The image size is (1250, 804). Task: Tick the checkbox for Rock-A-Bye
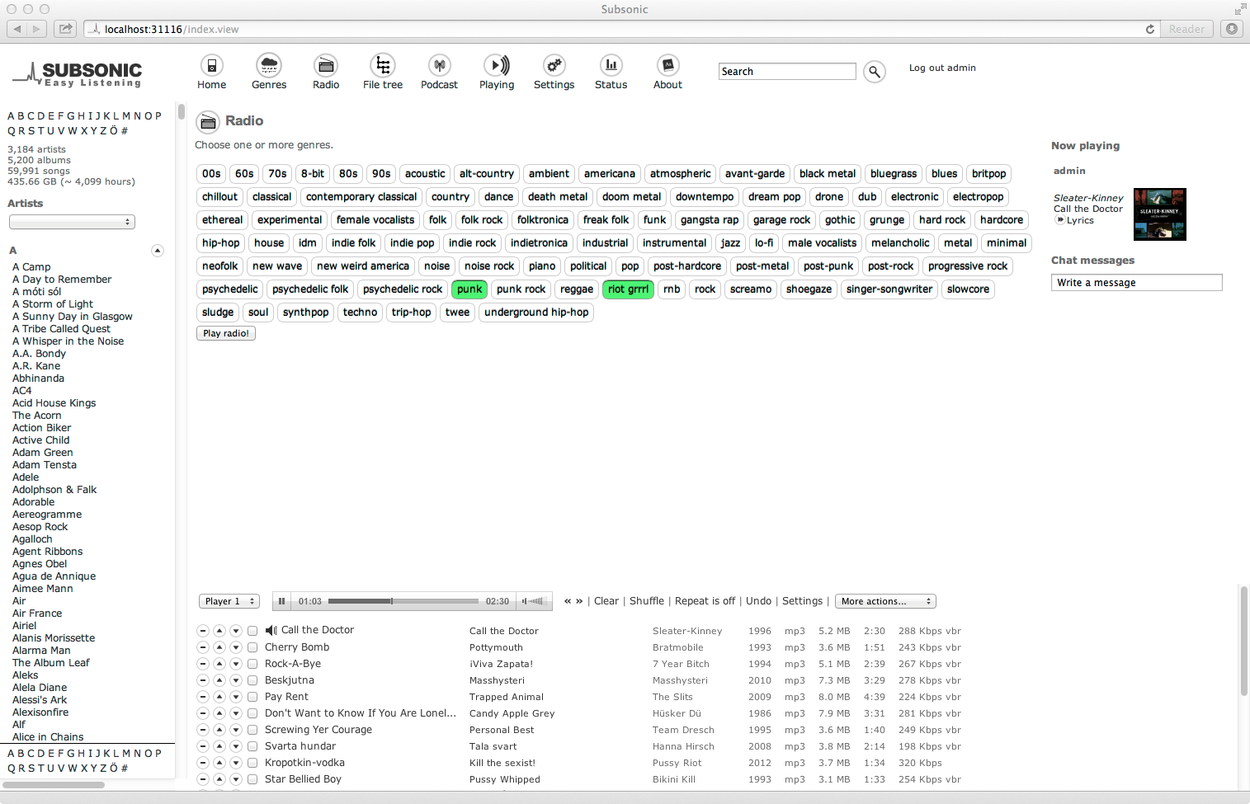pyautogui.click(x=252, y=664)
